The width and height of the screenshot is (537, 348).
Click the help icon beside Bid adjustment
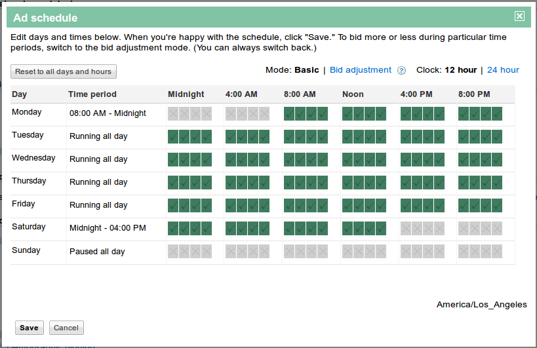point(401,71)
